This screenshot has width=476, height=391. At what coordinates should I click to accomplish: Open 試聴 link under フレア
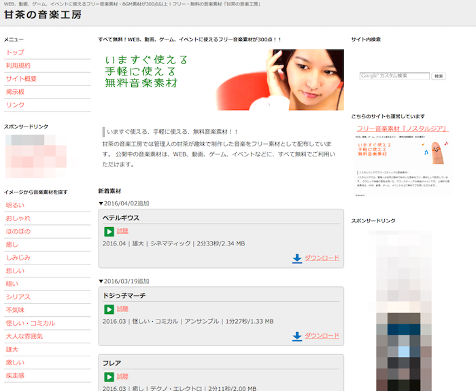click(122, 377)
